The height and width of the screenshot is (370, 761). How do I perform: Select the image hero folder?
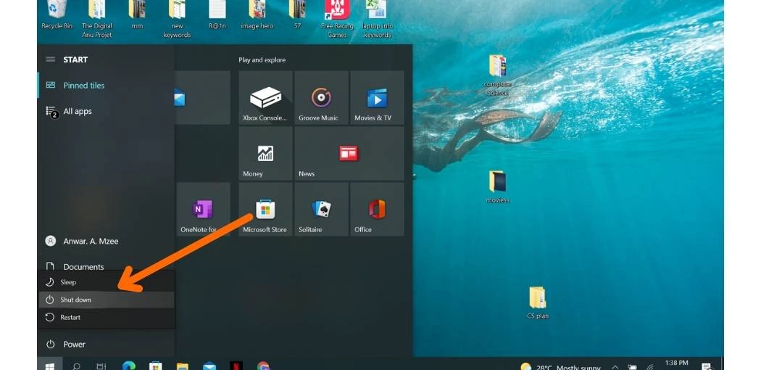(x=257, y=15)
